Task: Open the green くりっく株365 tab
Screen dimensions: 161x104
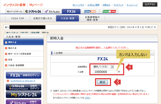Action: 109,11
